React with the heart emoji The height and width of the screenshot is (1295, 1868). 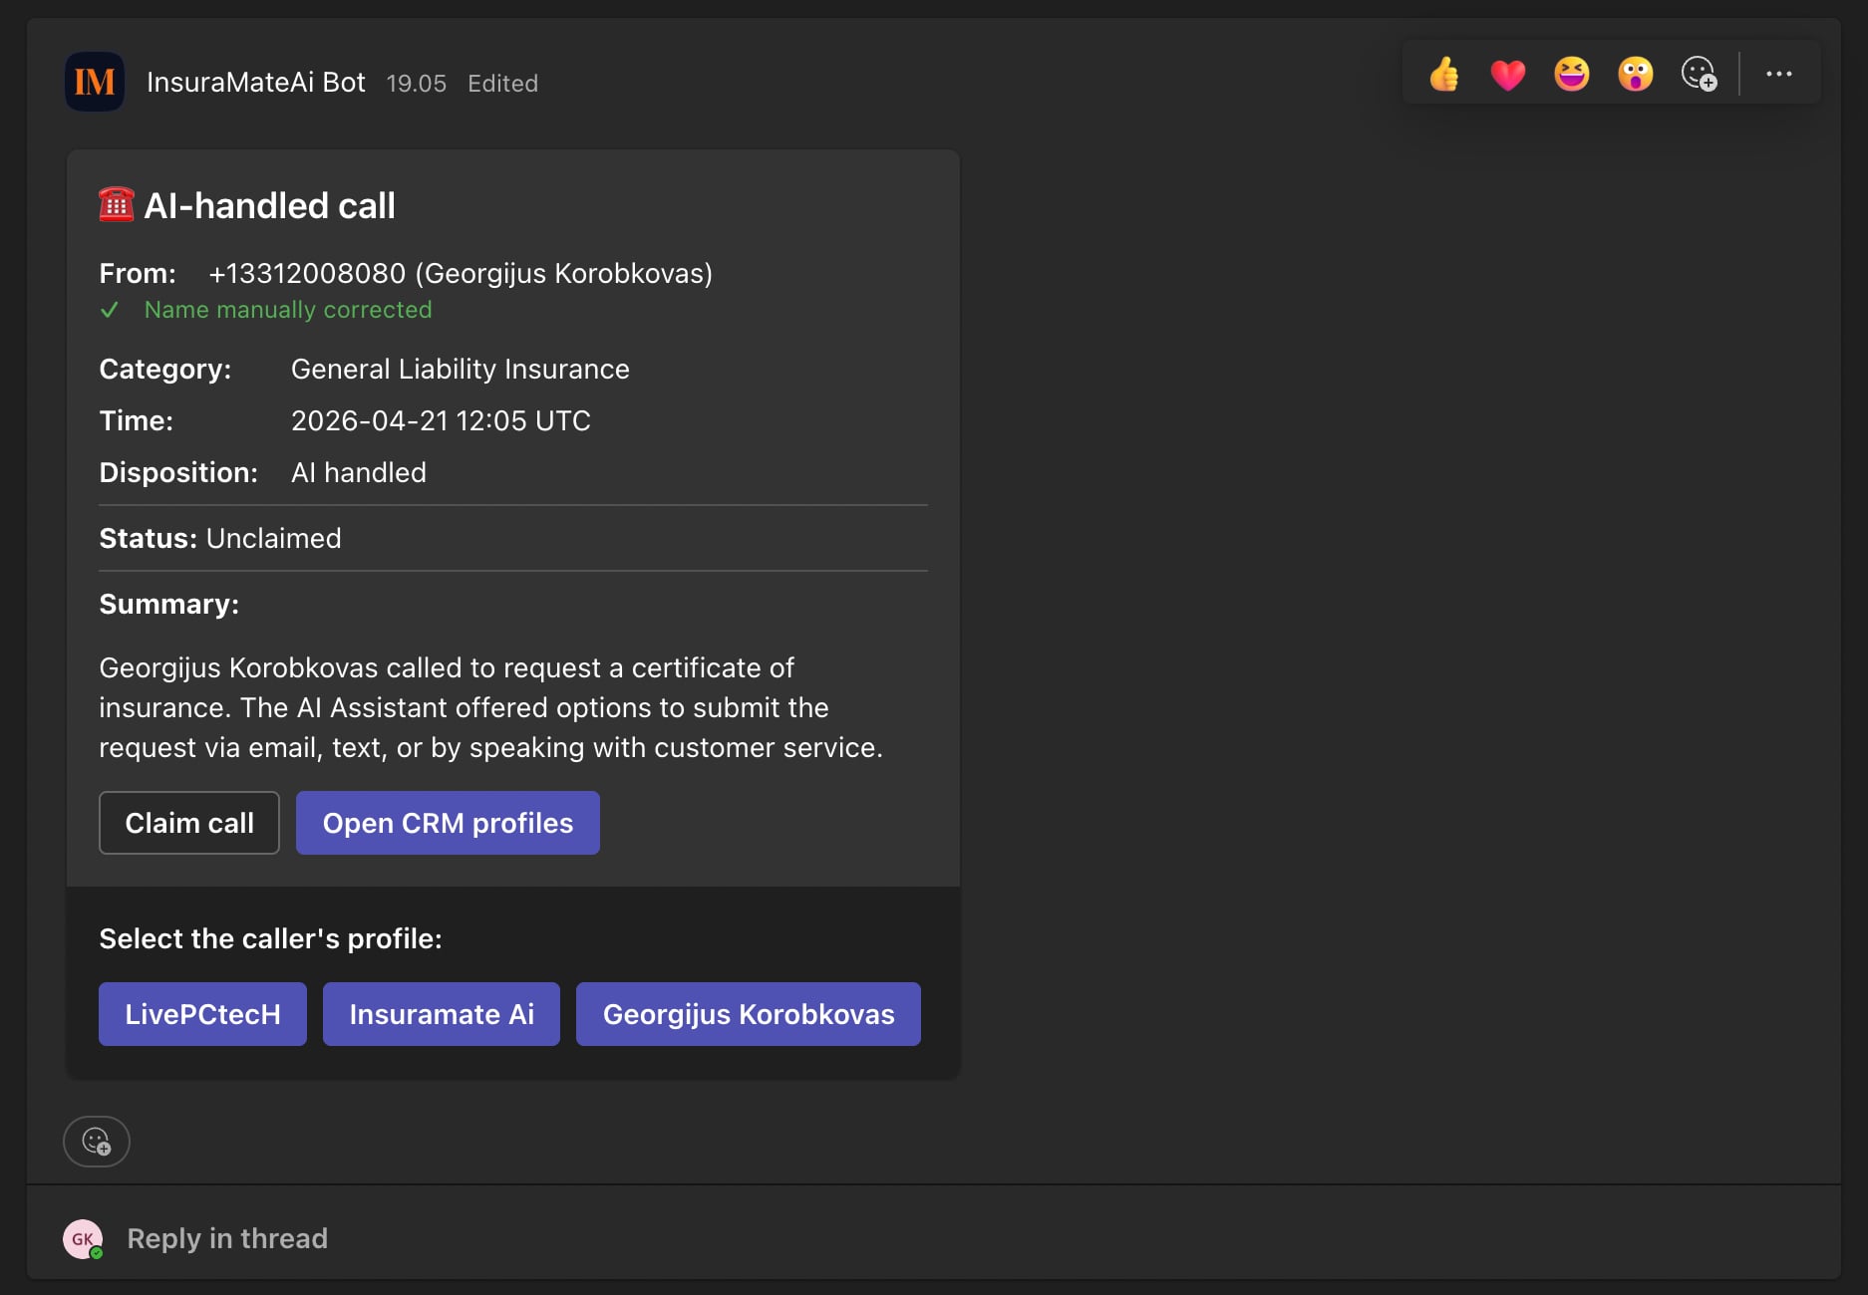[x=1508, y=73]
